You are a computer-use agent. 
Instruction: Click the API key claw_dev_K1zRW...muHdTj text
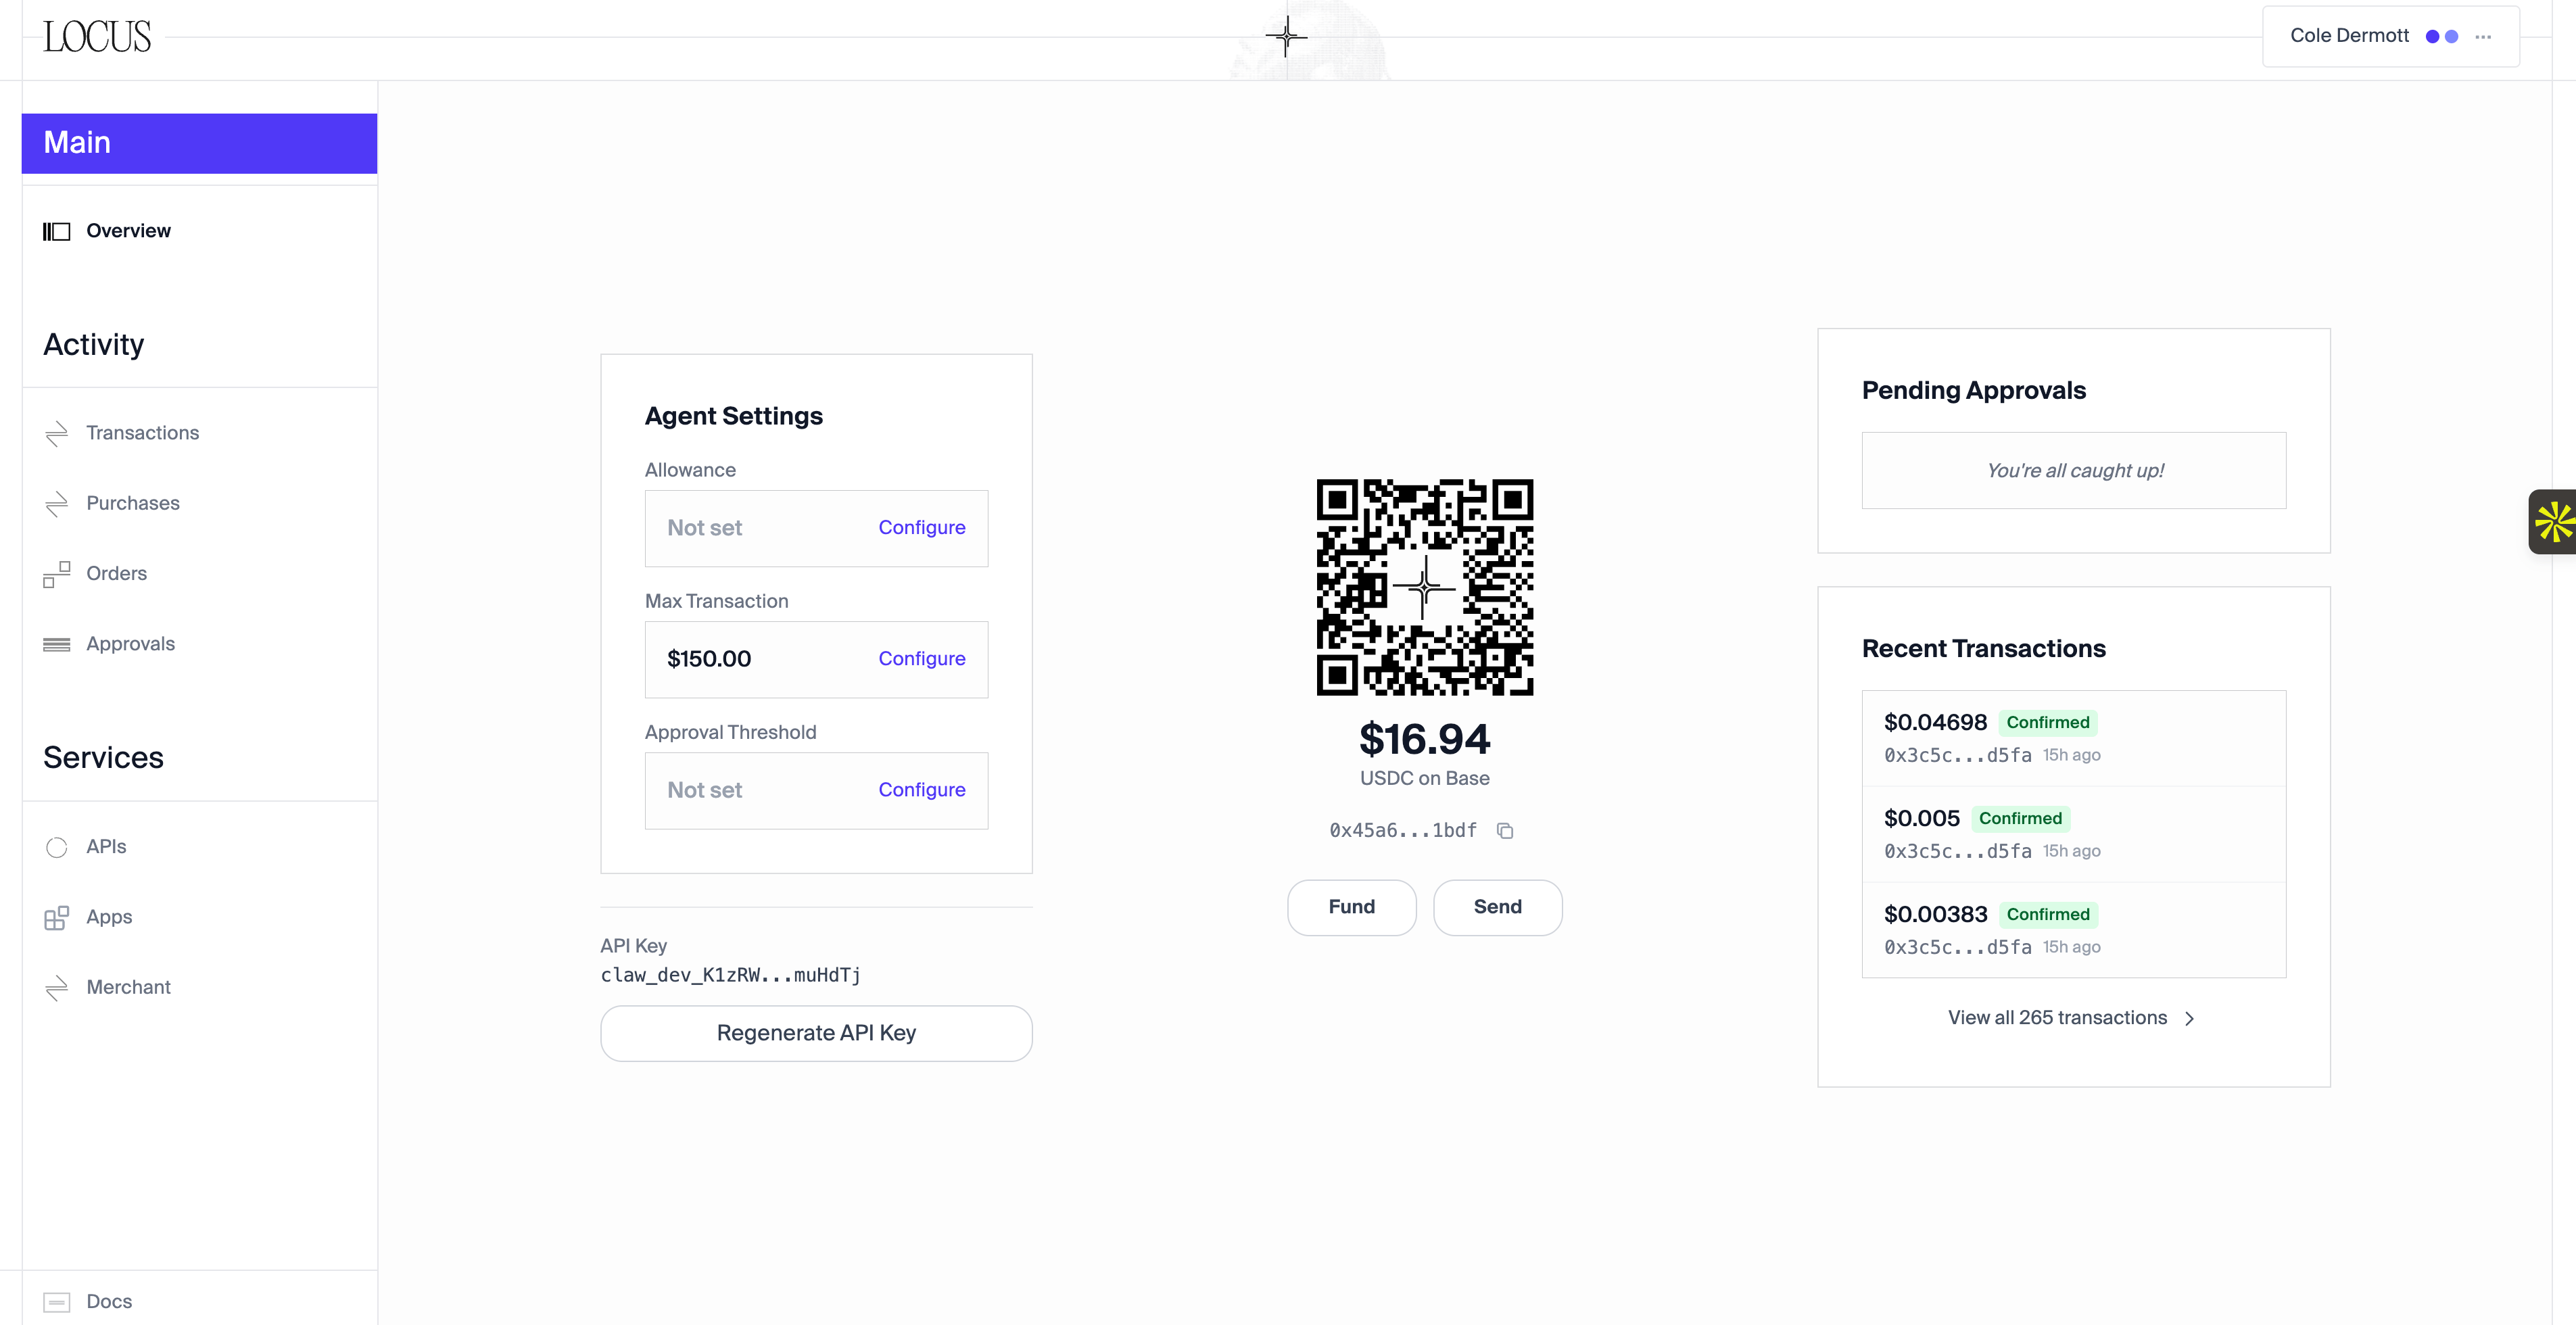coord(731,975)
